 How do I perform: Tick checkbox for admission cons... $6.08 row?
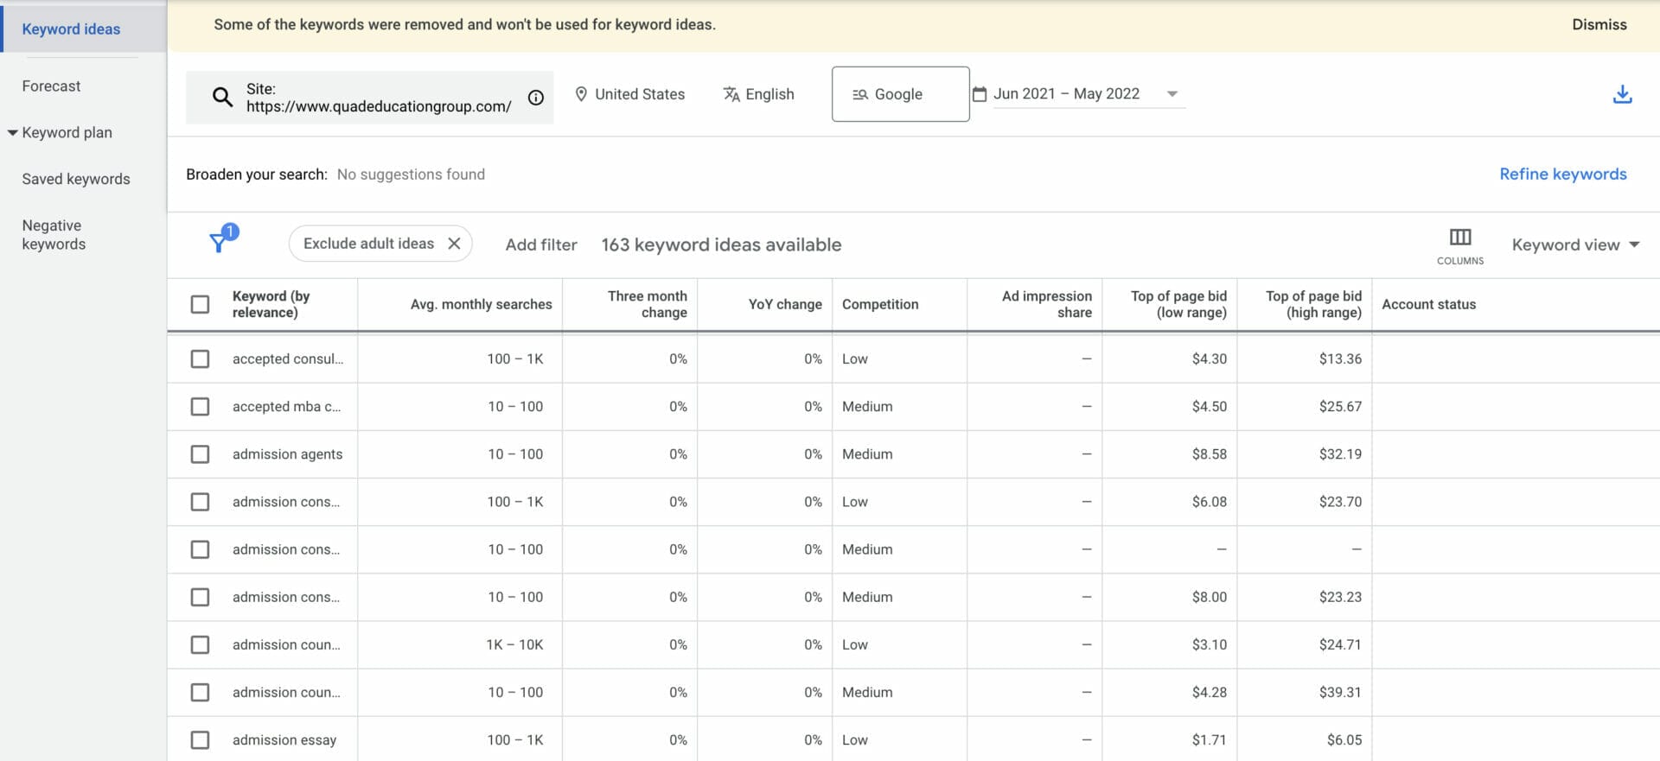200,501
